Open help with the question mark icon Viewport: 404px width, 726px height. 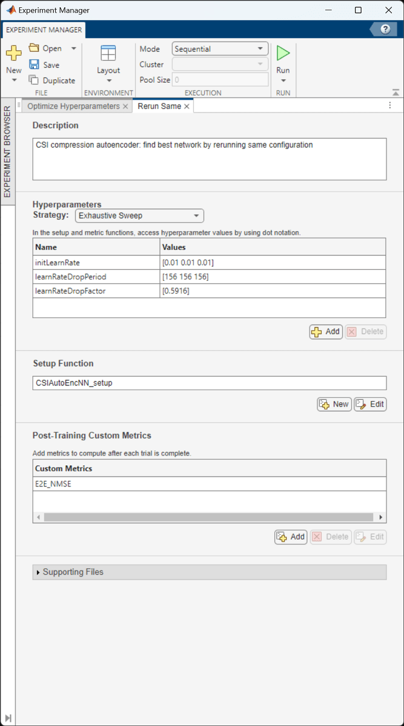pyautogui.click(x=385, y=30)
